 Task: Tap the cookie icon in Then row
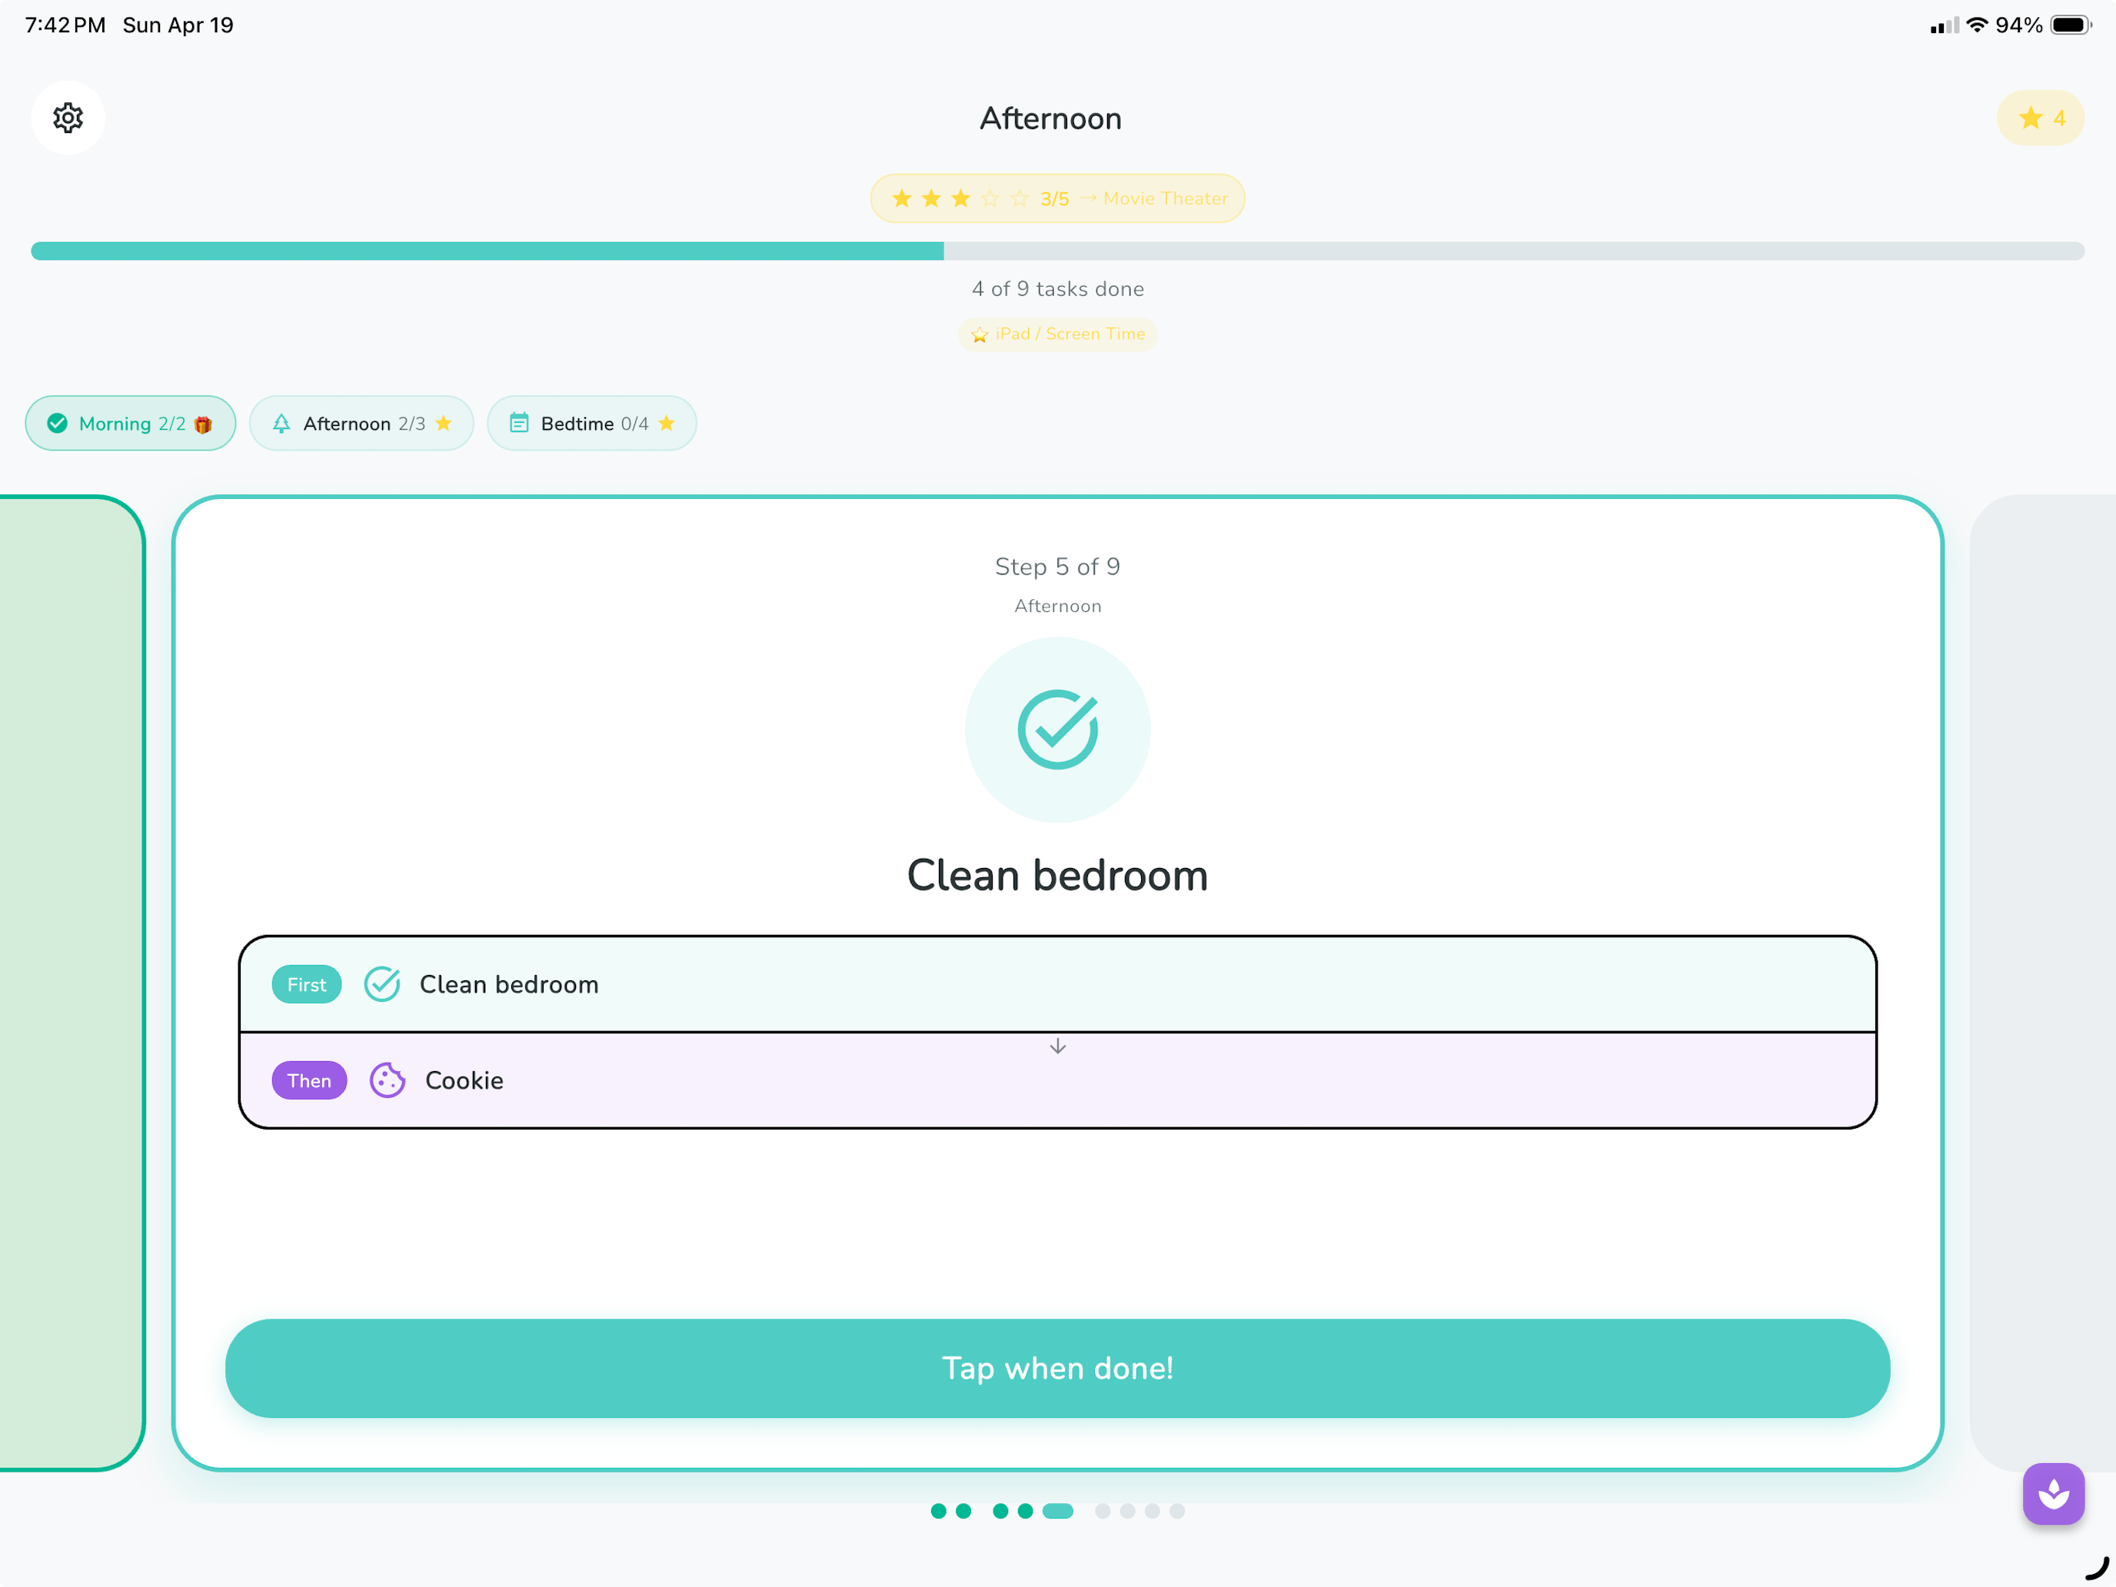[388, 1080]
